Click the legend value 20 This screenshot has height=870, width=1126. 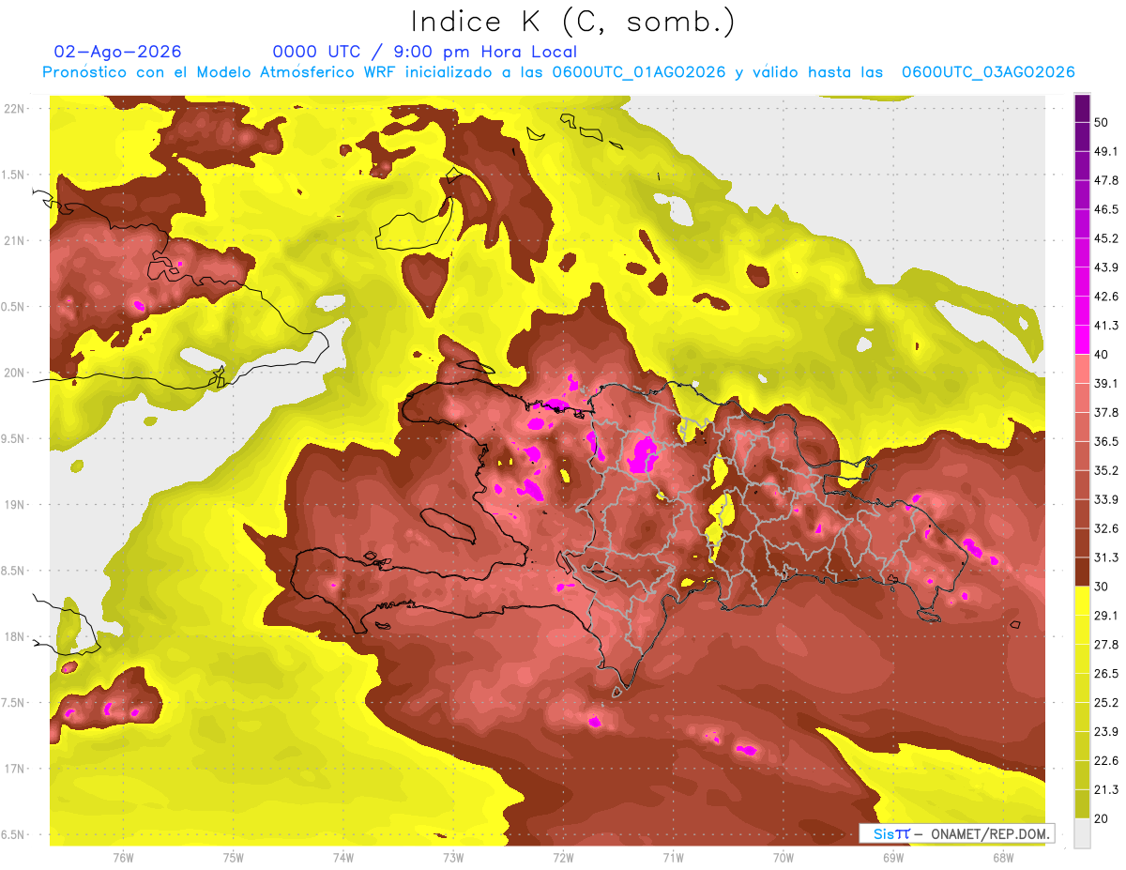pos(1103,818)
